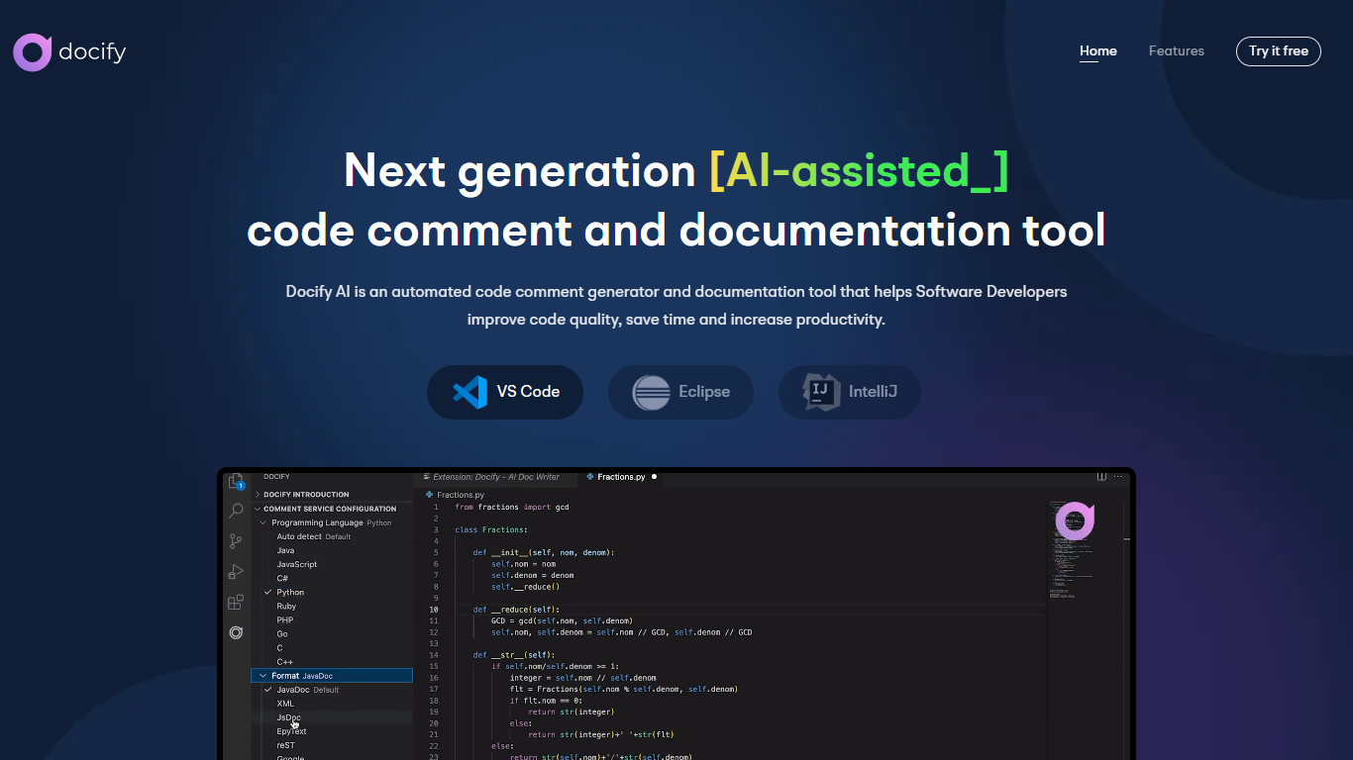Click the Eclipse logo icon

click(651, 392)
